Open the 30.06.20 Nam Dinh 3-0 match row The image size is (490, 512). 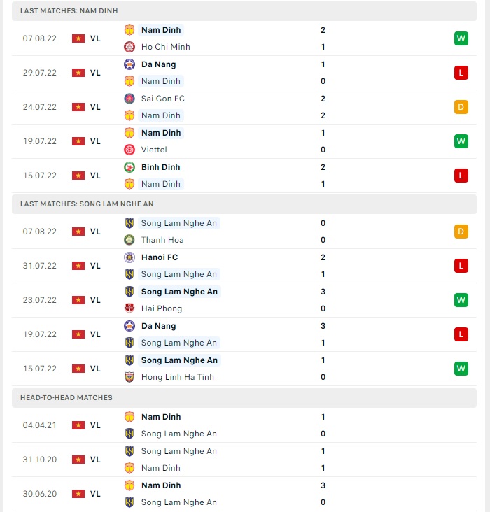244,494
